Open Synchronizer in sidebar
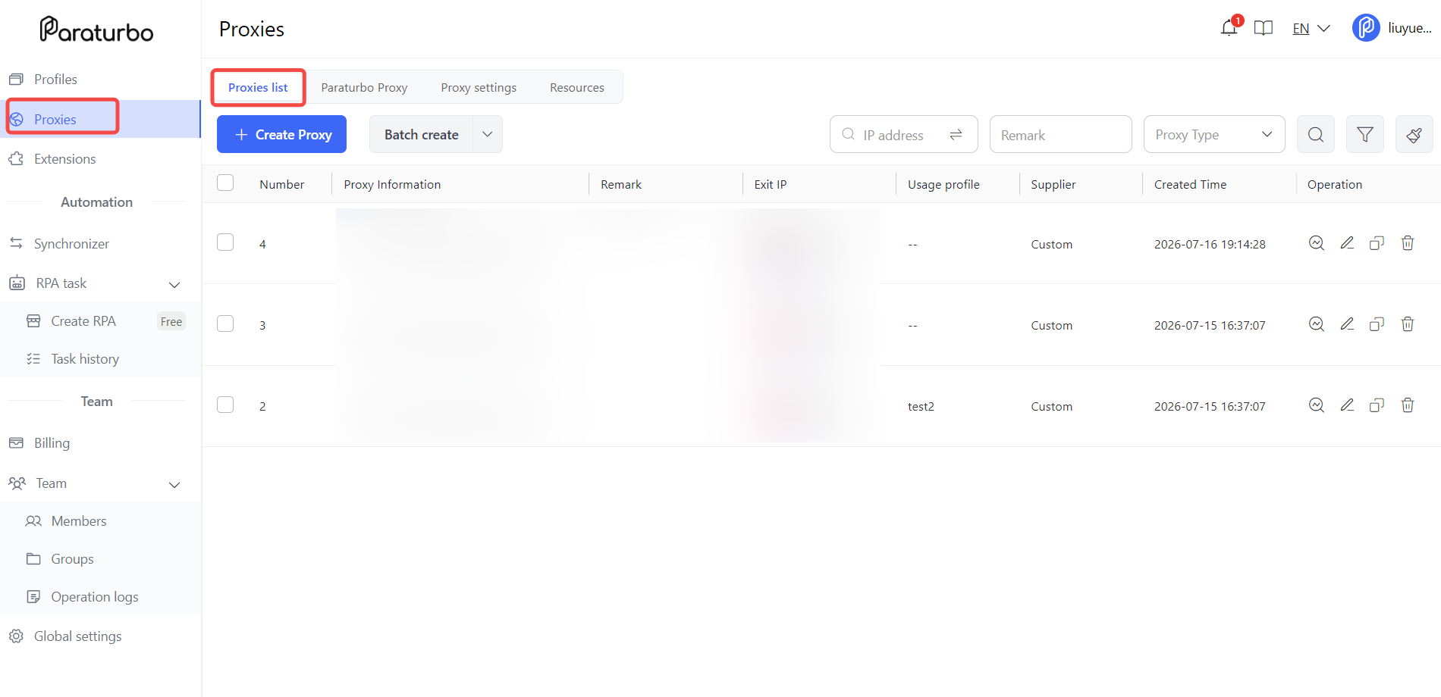Screen dimensions: 1441x697 (x=100, y=243)
